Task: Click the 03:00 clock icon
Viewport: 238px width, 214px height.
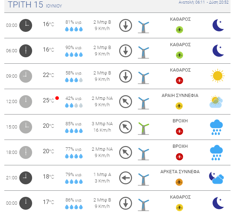Action: pos(26,25)
